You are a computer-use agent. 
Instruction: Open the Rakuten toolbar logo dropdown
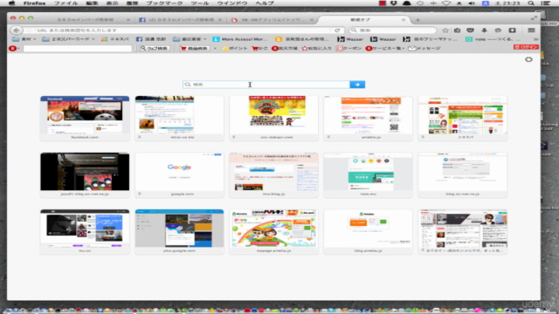(x=14, y=48)
